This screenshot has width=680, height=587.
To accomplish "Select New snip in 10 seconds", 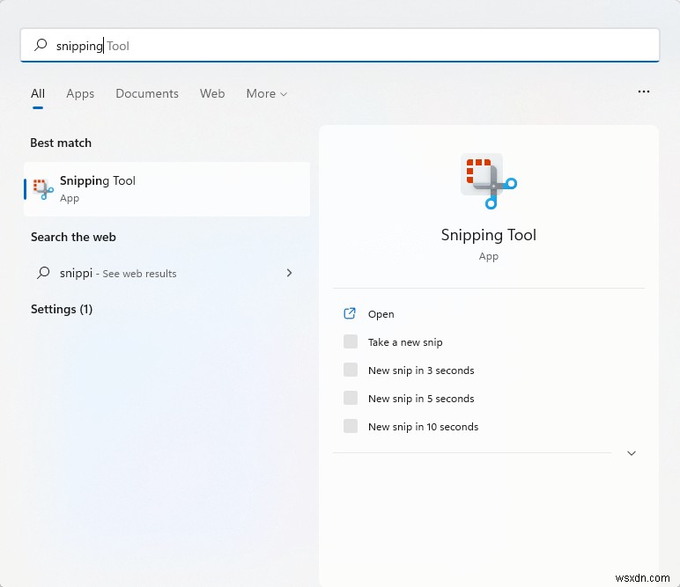I will (423, 427).
